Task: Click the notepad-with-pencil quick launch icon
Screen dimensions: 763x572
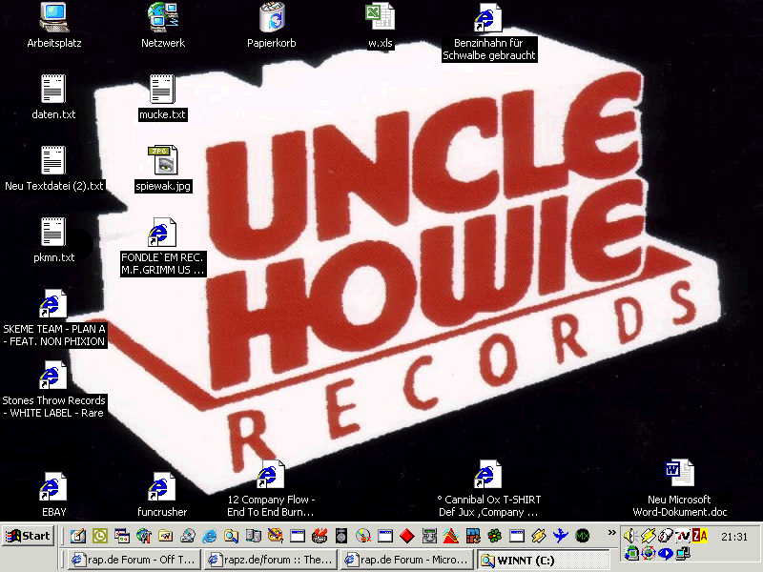Action: pyautogui.click(x=78, y=536)
